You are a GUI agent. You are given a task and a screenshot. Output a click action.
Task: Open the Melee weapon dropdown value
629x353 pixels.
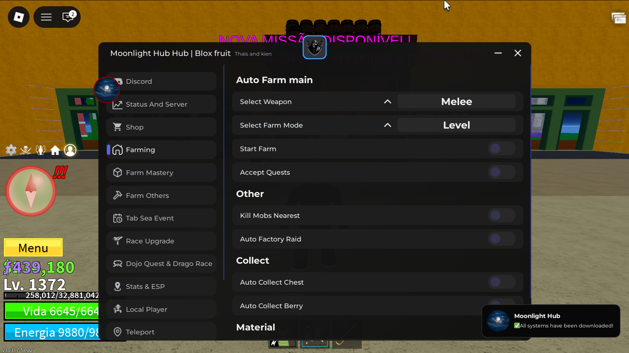coord(457,102)
